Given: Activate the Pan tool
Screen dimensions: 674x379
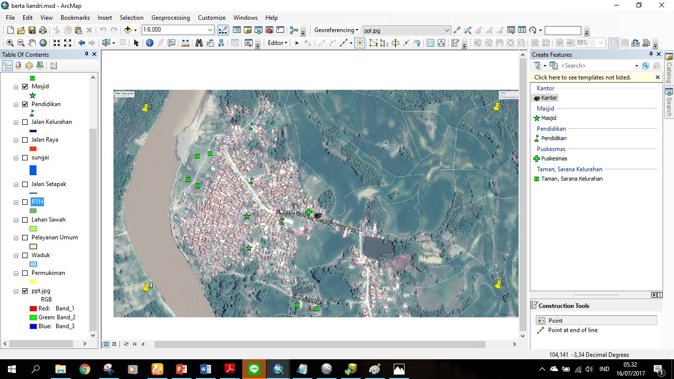Looking at the screenshot, I should click(33, 43).
